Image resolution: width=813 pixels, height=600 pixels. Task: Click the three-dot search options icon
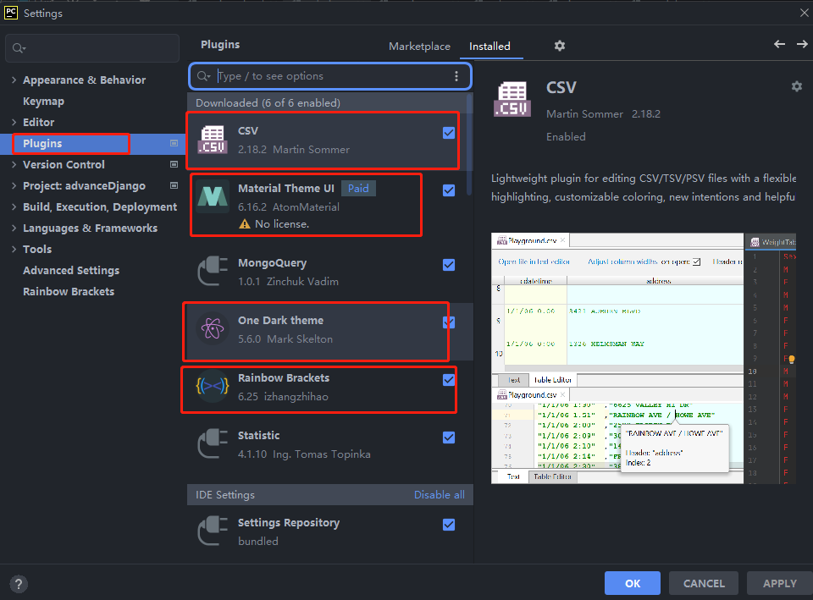point(456,76)
